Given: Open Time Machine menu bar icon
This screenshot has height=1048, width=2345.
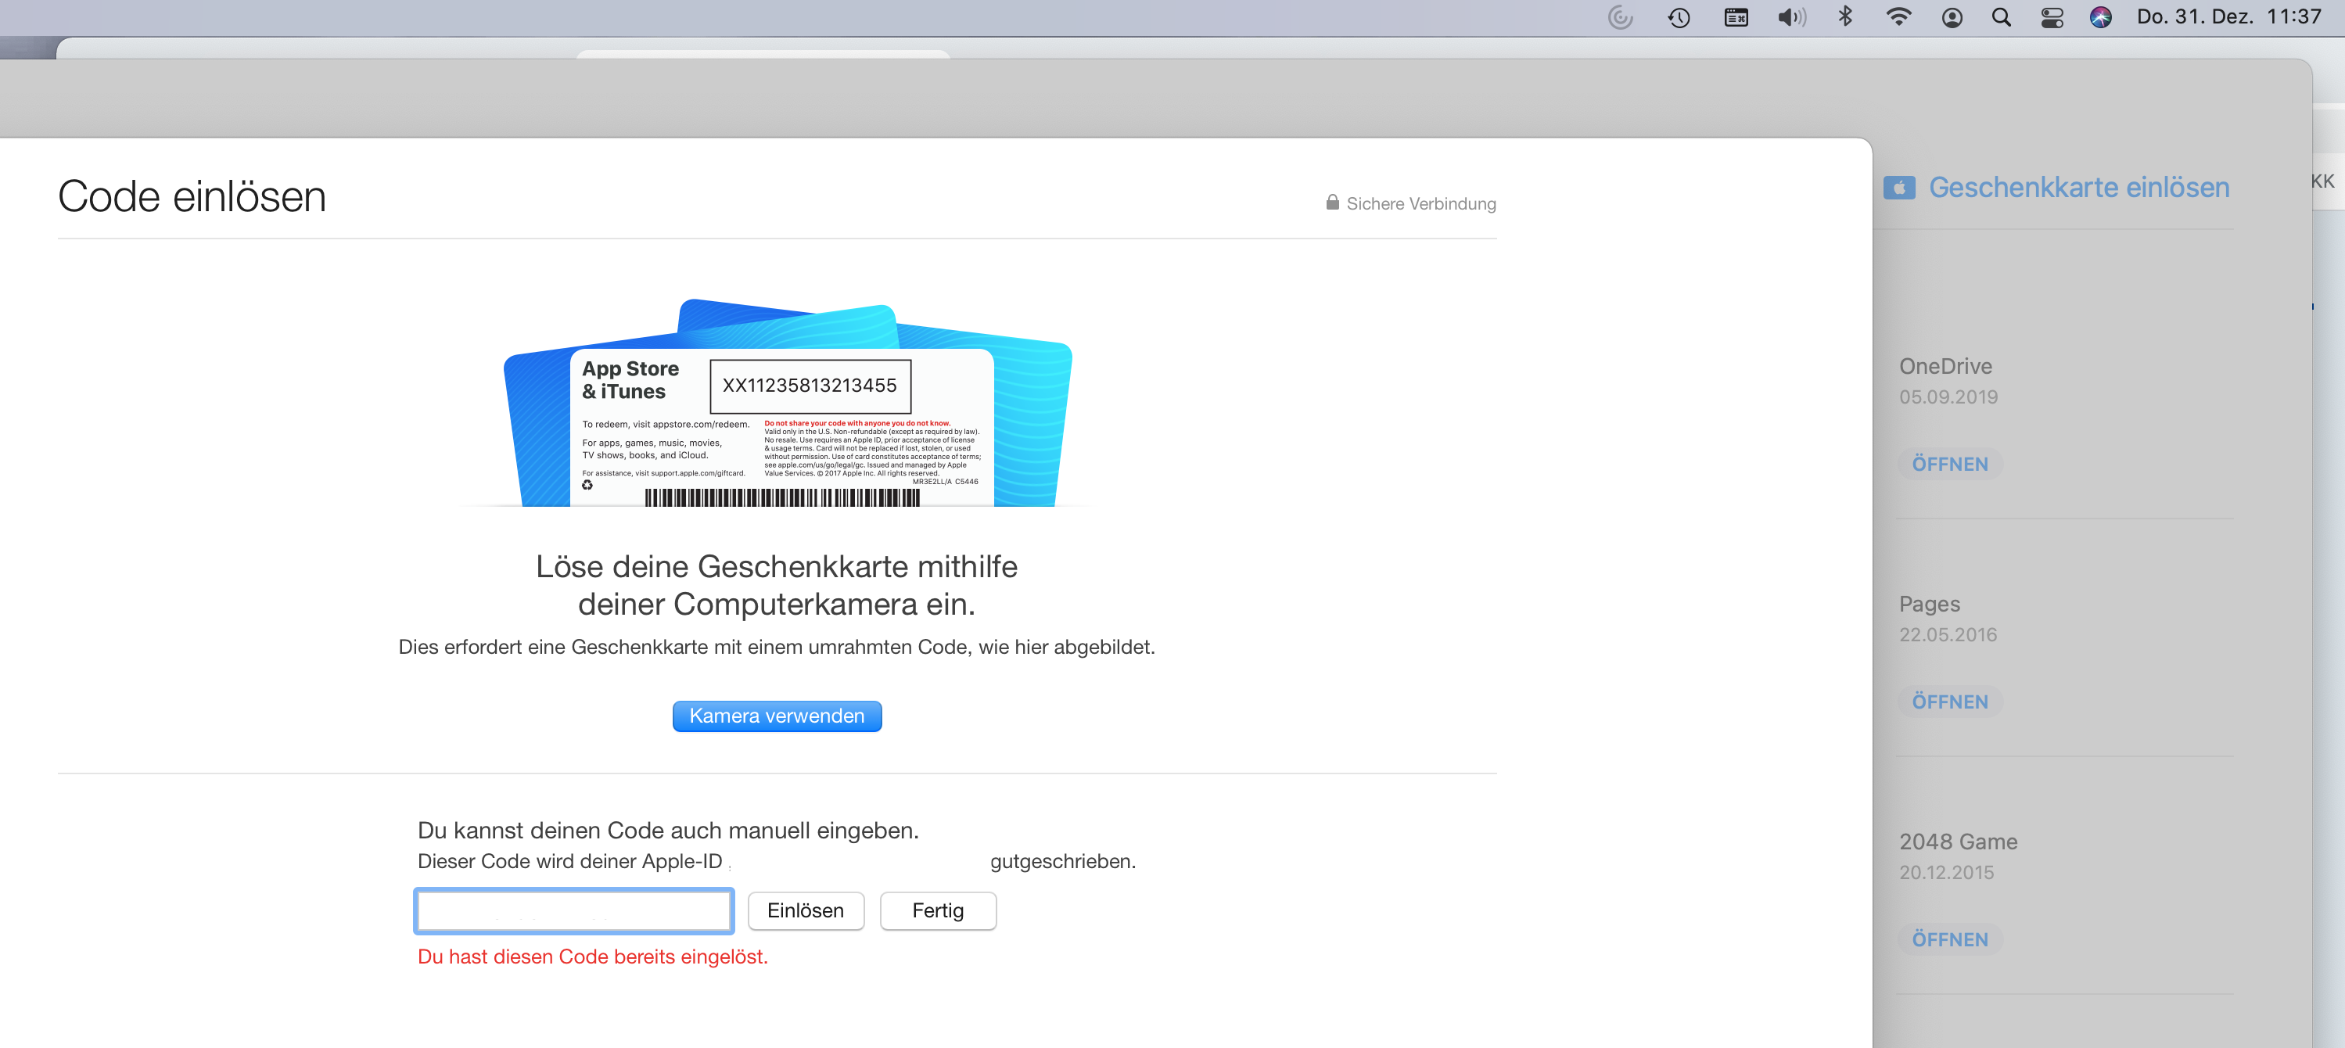Looking at the screenshot, I should (1679, 17).
